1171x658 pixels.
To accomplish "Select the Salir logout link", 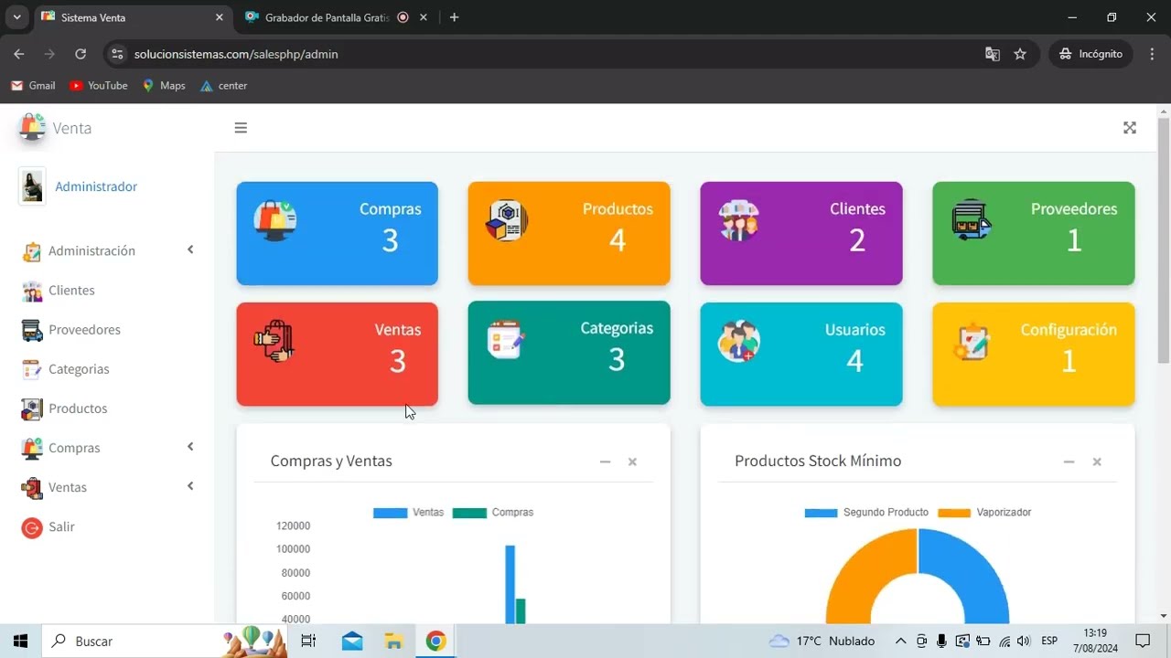I will point(61,527).
